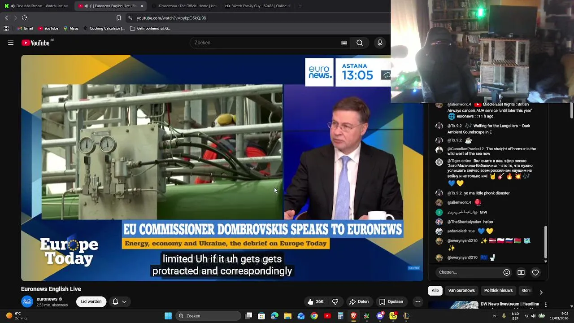
Task: Switch to Kimcartoon Official Home tab
Action: pos(184,6)
